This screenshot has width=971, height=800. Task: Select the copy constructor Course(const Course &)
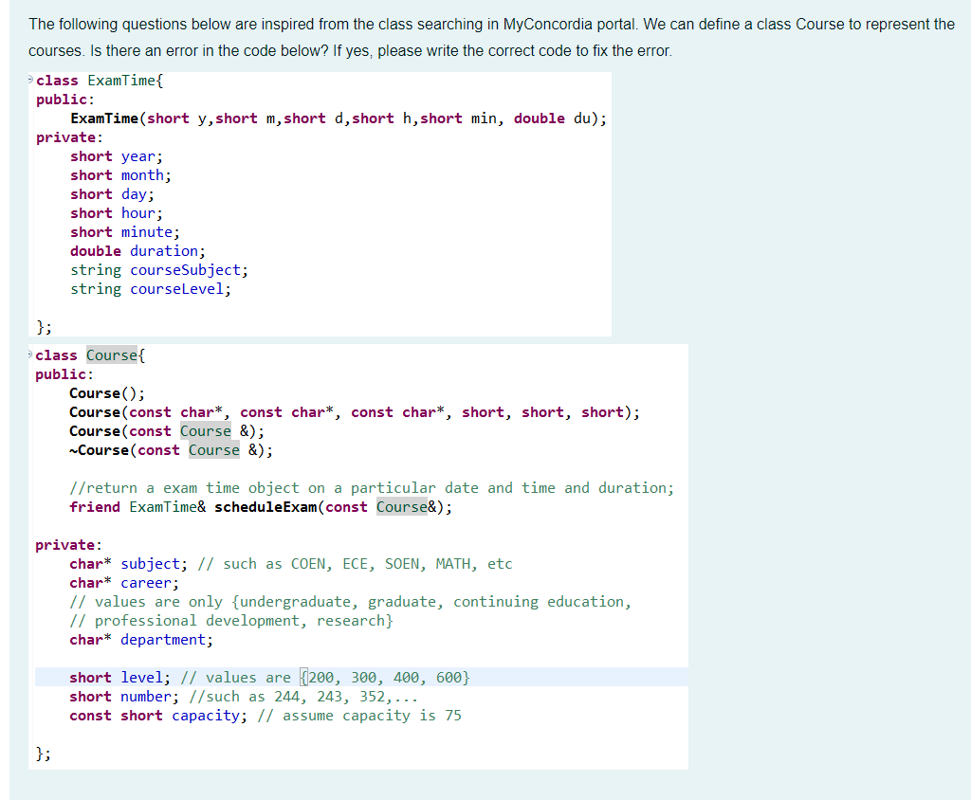[x=166, y=430]
